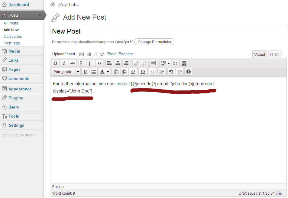
Task: Apply blockquote formatting
Action: pos(99,63)
